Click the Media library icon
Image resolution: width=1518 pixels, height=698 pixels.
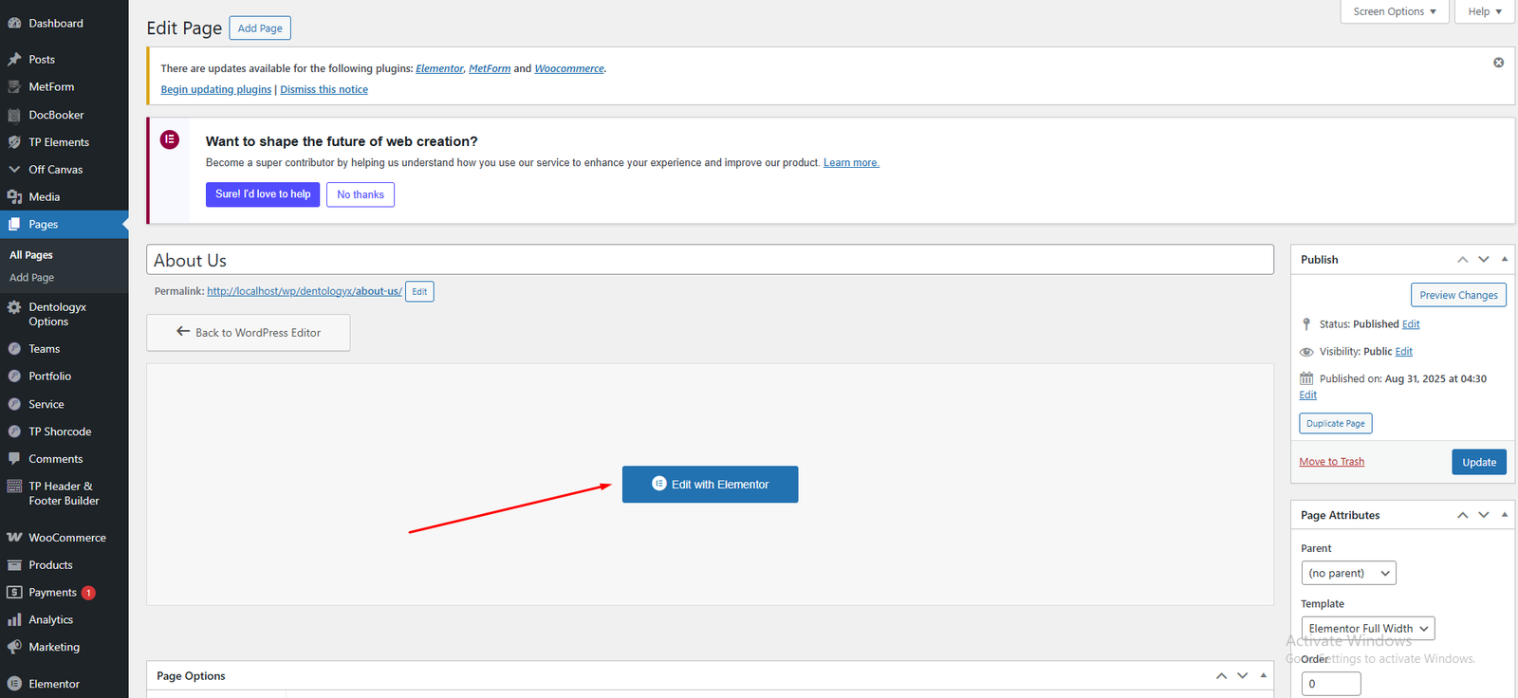(14, 197)
